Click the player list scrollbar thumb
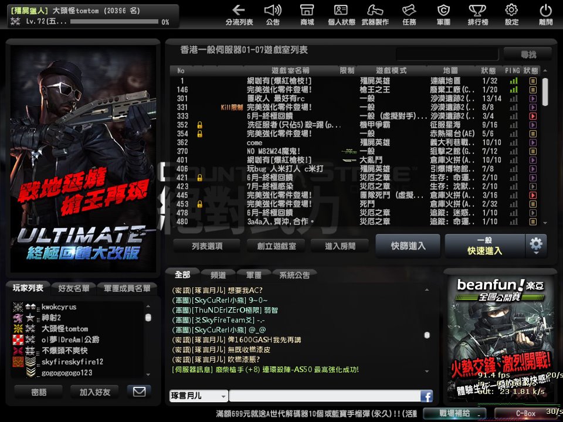 click(x=148, y=317)
